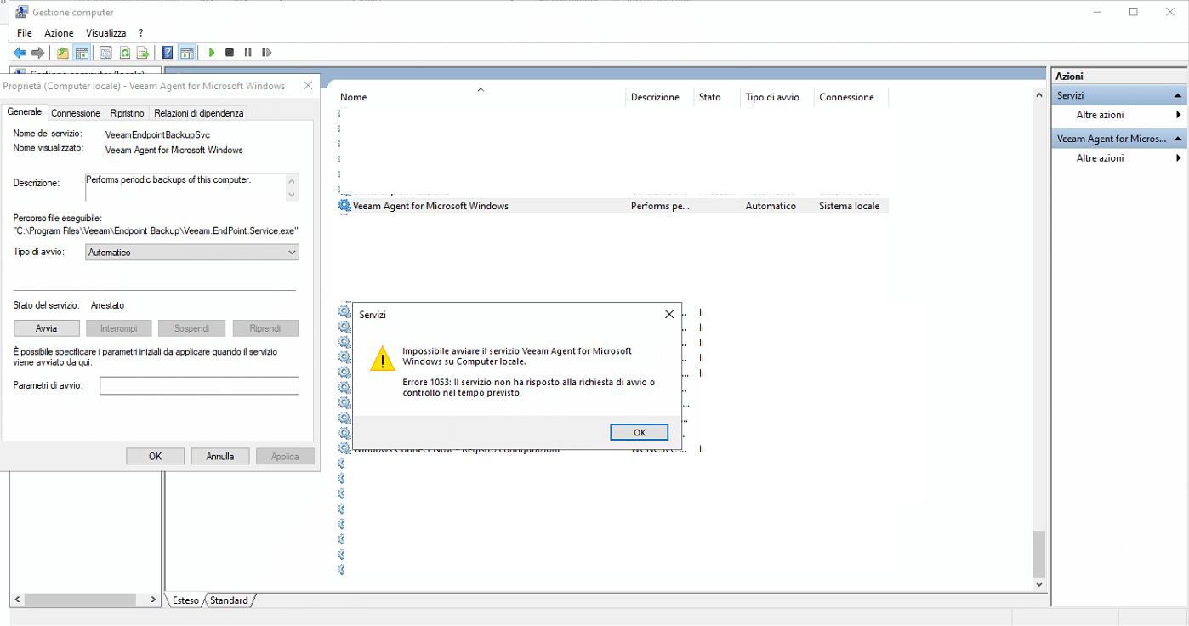This screenshot has width=1189, height=626.
Task: Expand Altre azioni submenu under Servizi
Action: point(1178,115)
